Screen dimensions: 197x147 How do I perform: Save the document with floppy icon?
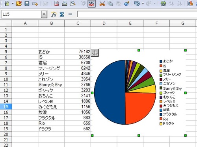27,4
